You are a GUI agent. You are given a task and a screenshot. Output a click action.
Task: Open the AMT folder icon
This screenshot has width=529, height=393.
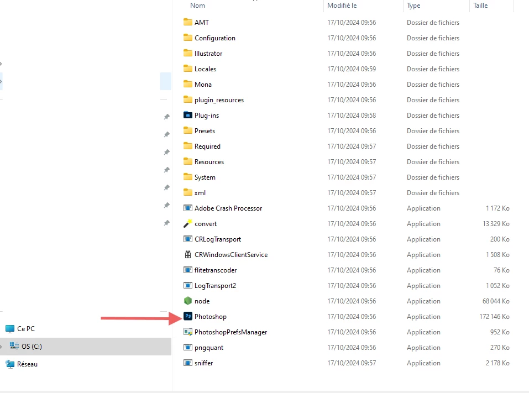187,22
